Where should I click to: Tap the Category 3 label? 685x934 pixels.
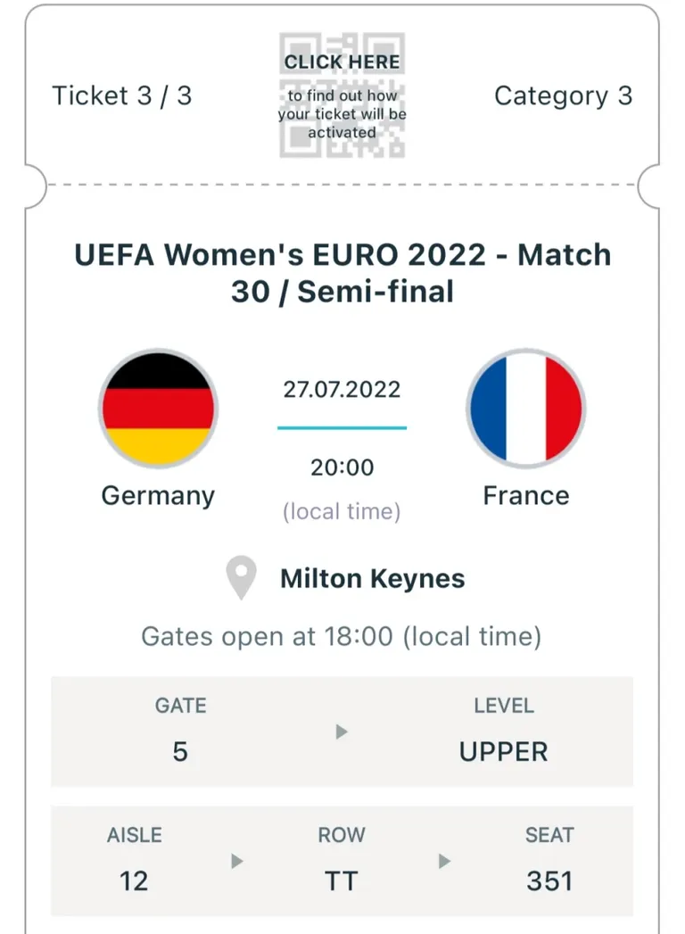[x=563, y=96]
